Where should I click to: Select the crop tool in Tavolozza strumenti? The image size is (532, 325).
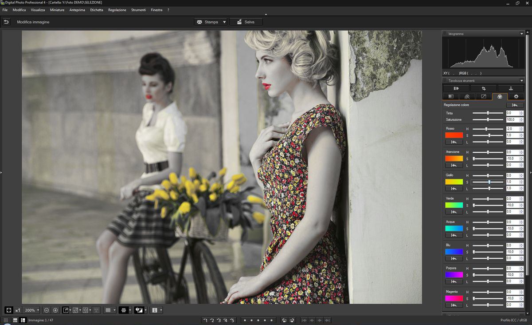tap(483, 88)
